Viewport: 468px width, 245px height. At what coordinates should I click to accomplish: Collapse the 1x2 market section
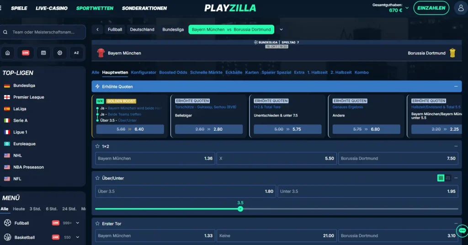point(456,146)
